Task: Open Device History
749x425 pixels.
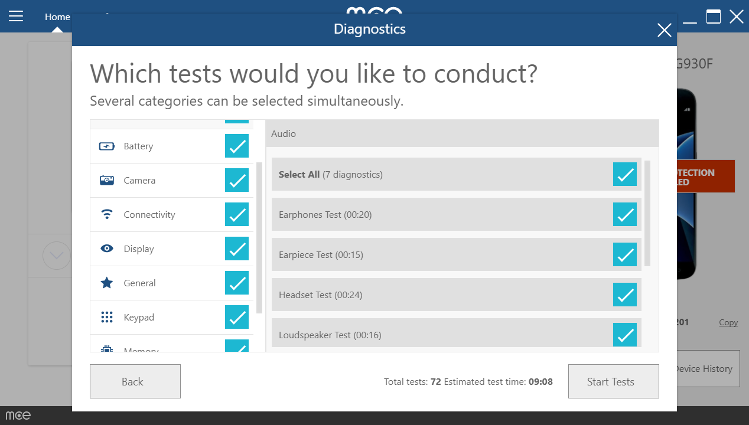Action: [x=703, y=368]
